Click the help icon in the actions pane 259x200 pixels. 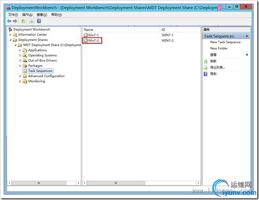[206, 74]
